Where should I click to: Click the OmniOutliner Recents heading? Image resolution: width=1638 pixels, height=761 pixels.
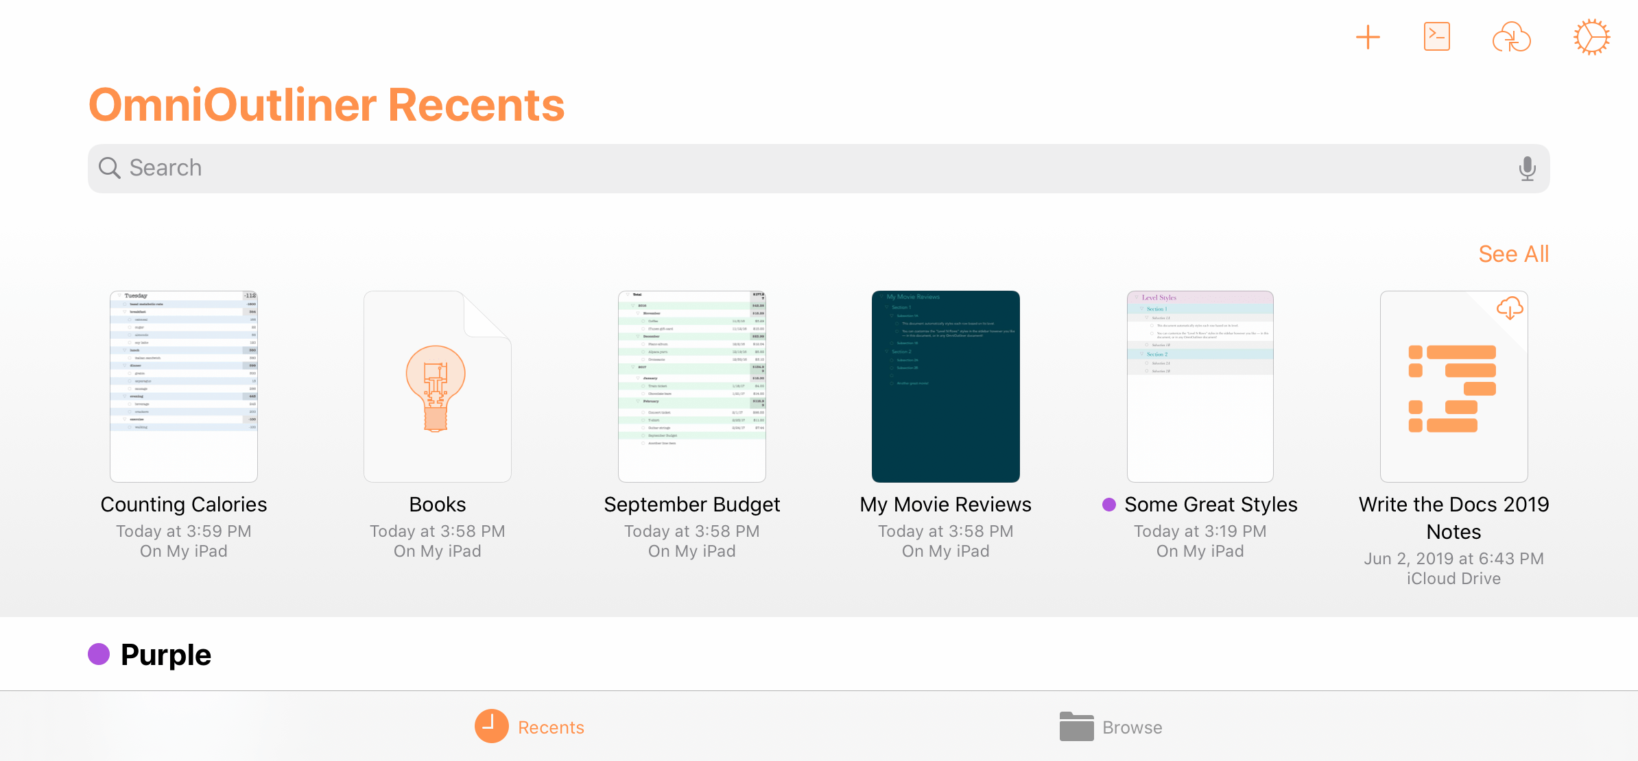tap(327, 105)
